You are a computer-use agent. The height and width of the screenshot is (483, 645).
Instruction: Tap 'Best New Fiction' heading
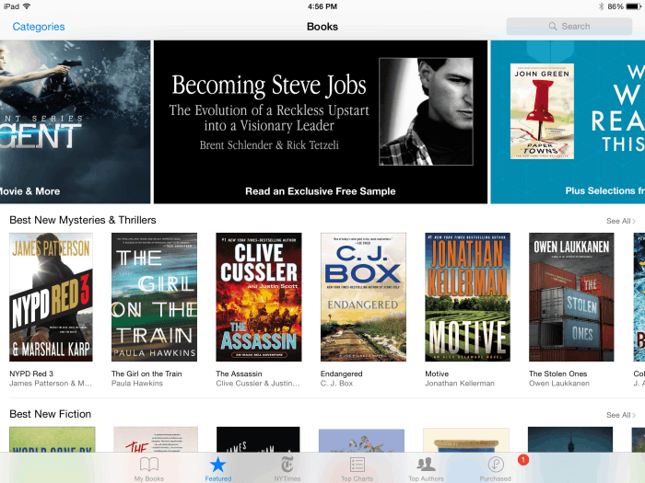[50, 414]
